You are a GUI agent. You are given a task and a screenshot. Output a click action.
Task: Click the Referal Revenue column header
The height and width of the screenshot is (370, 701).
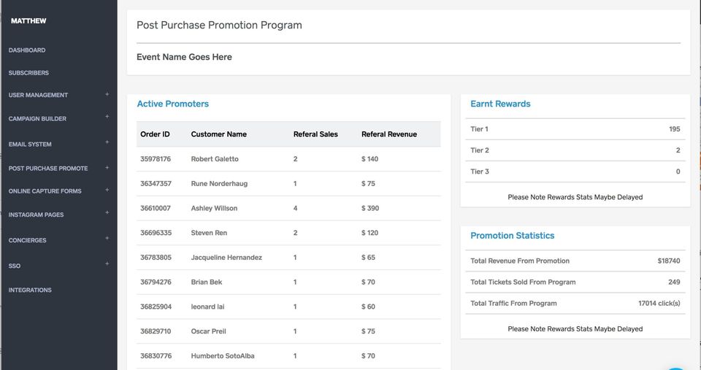coord(389,134)
